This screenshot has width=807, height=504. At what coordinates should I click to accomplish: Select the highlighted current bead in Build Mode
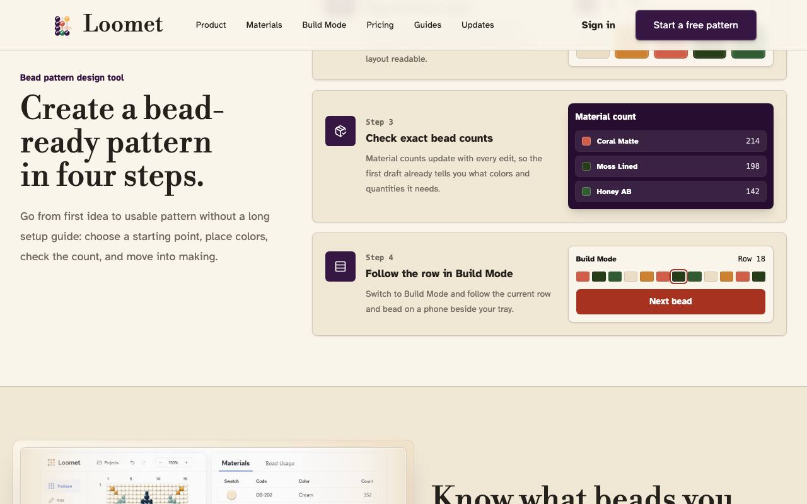[678, 277]
